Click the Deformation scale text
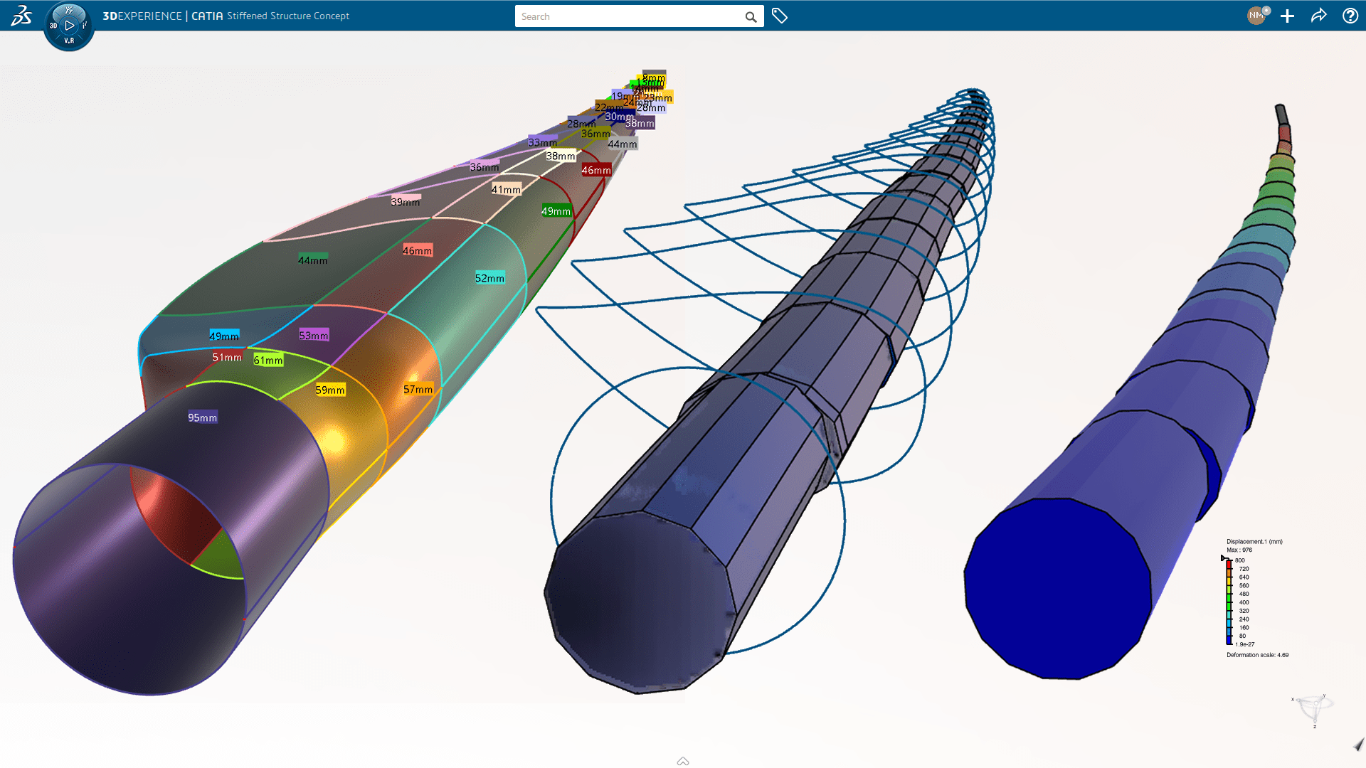 pyautogui.click(x=1257, y=655)
